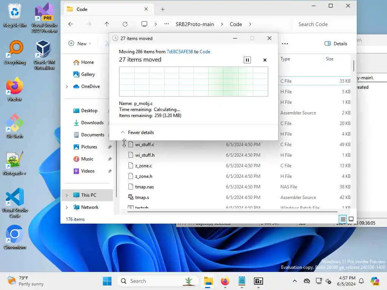Open Firefox from the taskbar
The image size is (387, 290).
tap(225, 281)
